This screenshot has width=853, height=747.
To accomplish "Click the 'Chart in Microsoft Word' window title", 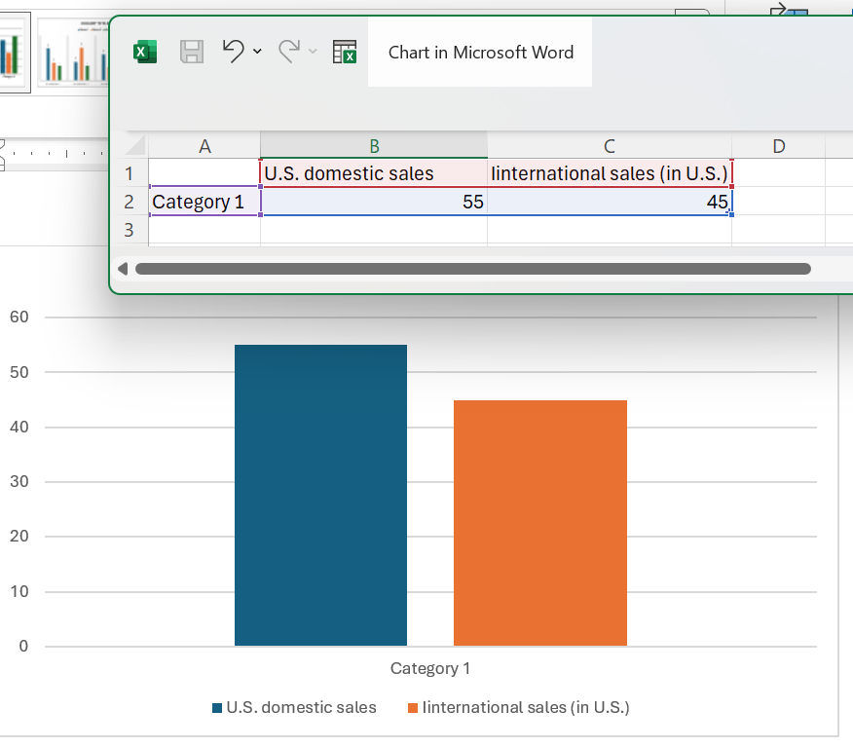I will click(481, 53).
